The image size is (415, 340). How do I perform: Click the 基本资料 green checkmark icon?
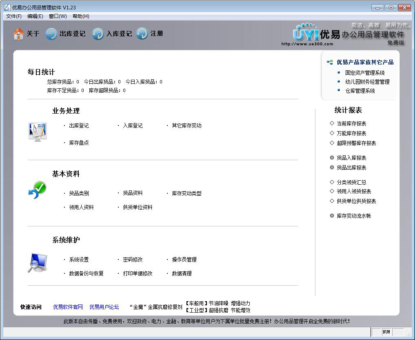pyautogui.click(x=37, y=190)
